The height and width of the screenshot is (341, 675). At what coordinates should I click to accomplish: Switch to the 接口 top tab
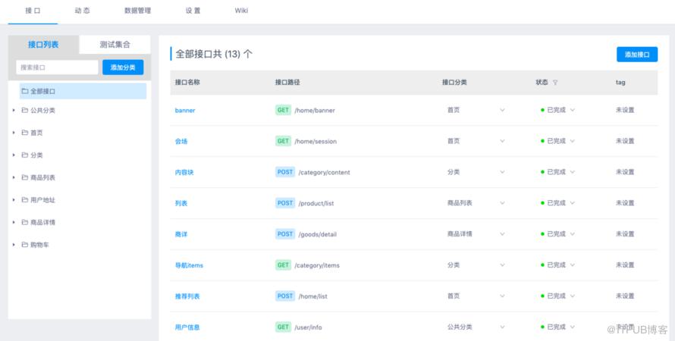pos(33,11)
